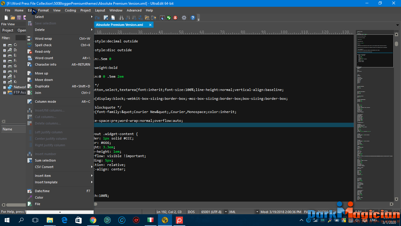The width and height of the screenshot is (401, 226).
Task: Click the Color picker eyedropper icon
Action: point(30,197)
